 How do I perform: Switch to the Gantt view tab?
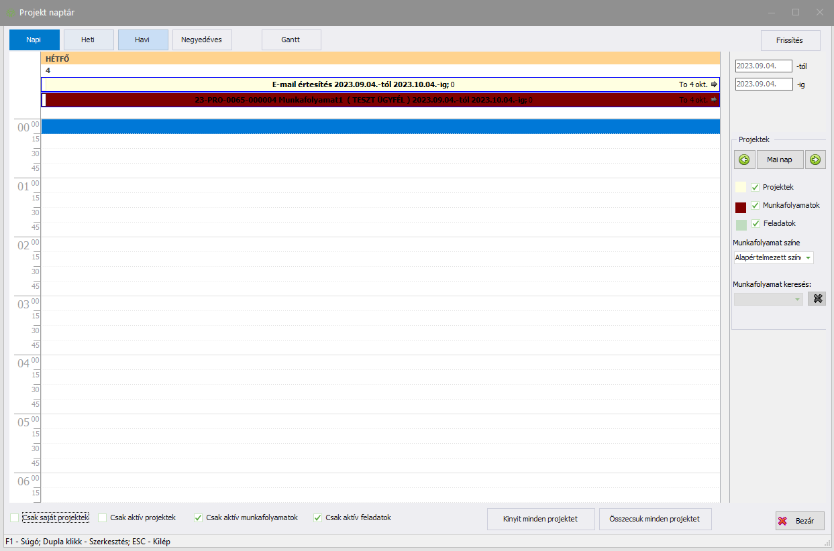pyautogui.click(x=291, y=40)
